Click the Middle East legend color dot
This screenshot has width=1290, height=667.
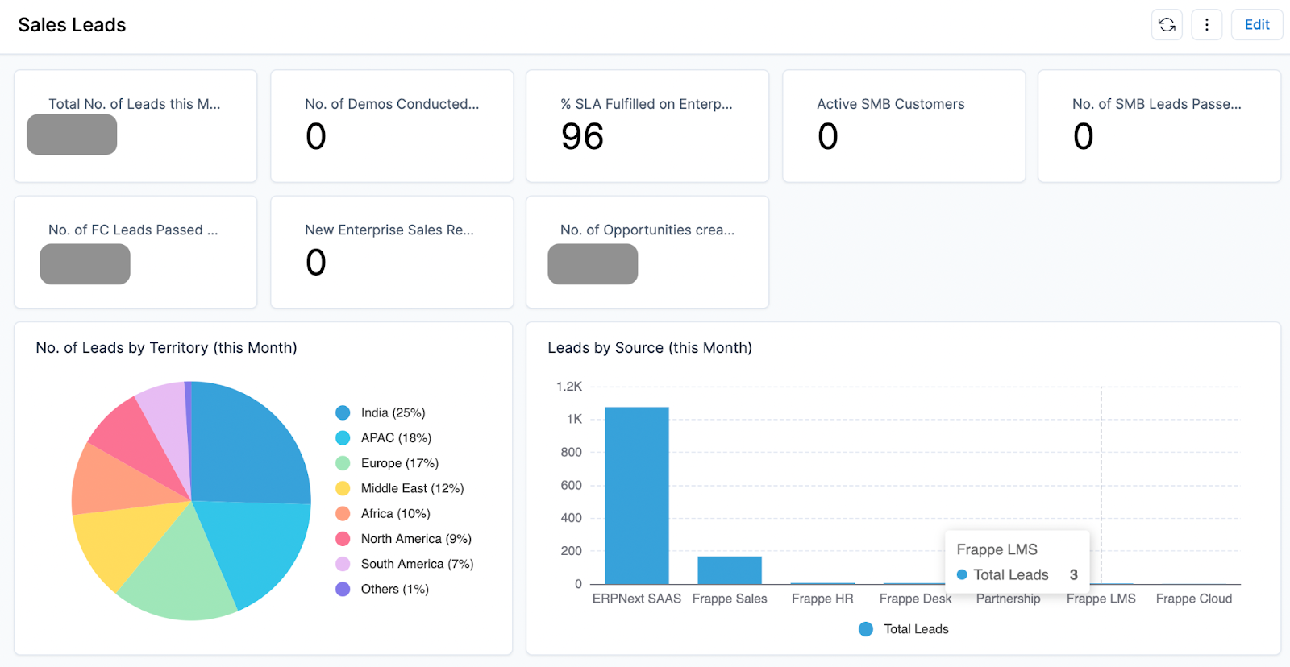[343, 488]
